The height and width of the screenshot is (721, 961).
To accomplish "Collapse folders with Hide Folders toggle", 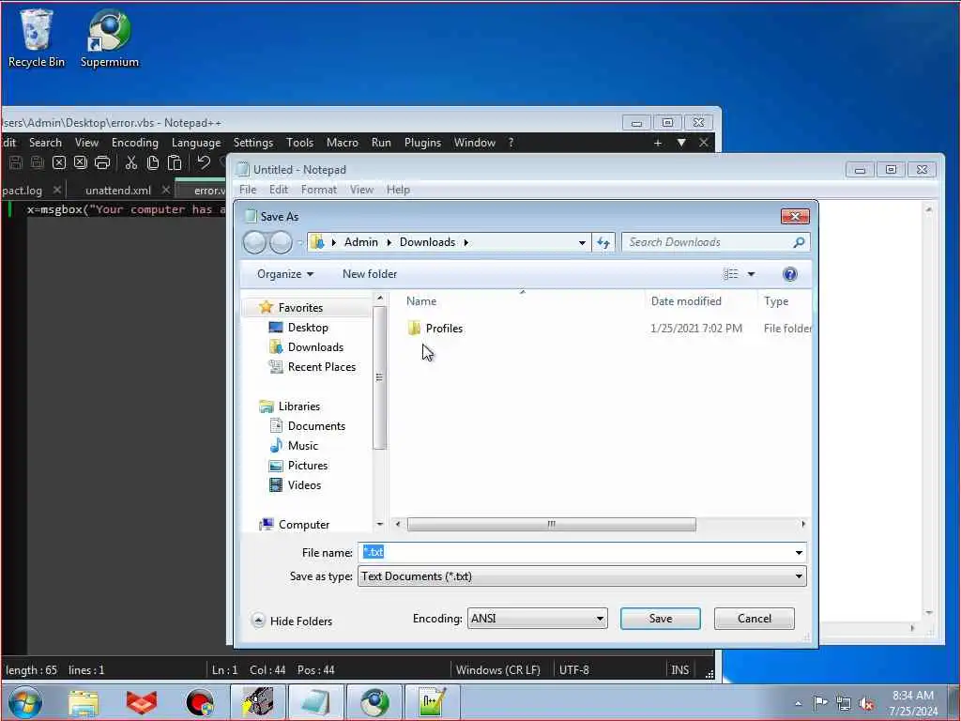I will tap(293, 621).
